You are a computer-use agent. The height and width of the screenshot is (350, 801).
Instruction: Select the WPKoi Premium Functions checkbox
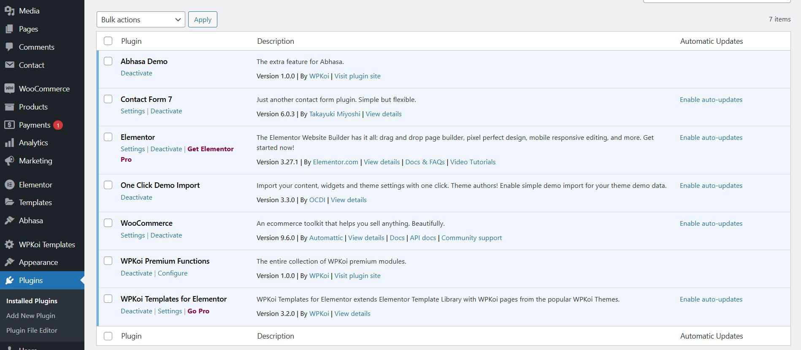click(x=108, y=261)
